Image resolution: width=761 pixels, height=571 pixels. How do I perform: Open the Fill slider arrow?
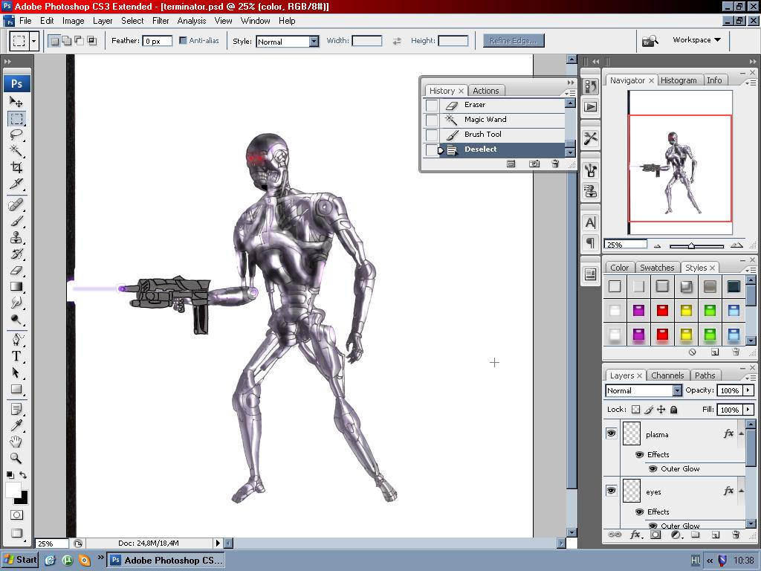[748, 410]
